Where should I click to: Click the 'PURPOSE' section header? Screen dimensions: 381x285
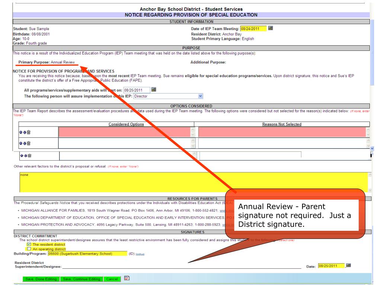pyautogui.click(x=192, y=48)
